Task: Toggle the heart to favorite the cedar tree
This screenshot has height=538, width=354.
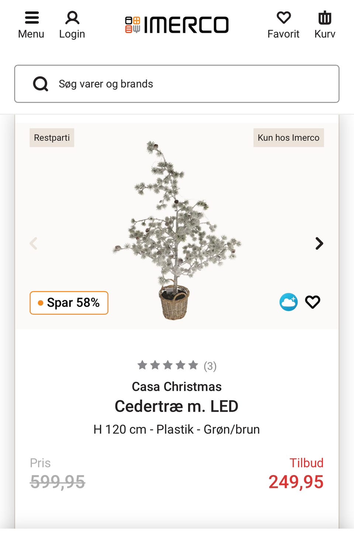Action: [x=312, y=302]
